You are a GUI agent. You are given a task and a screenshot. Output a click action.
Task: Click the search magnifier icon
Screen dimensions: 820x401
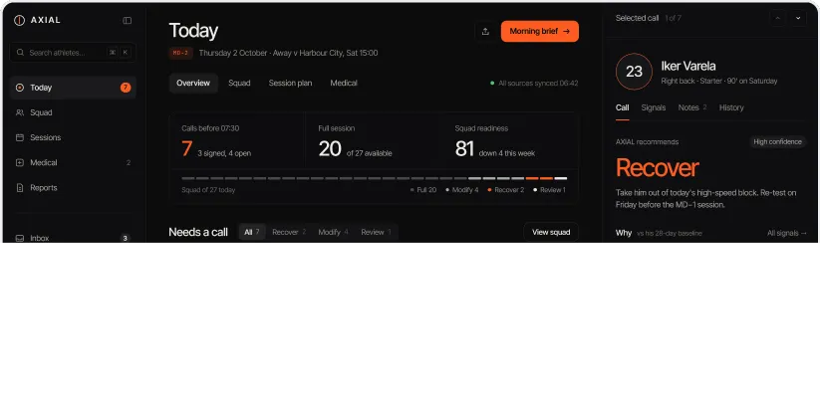click(x=20, y=52)
